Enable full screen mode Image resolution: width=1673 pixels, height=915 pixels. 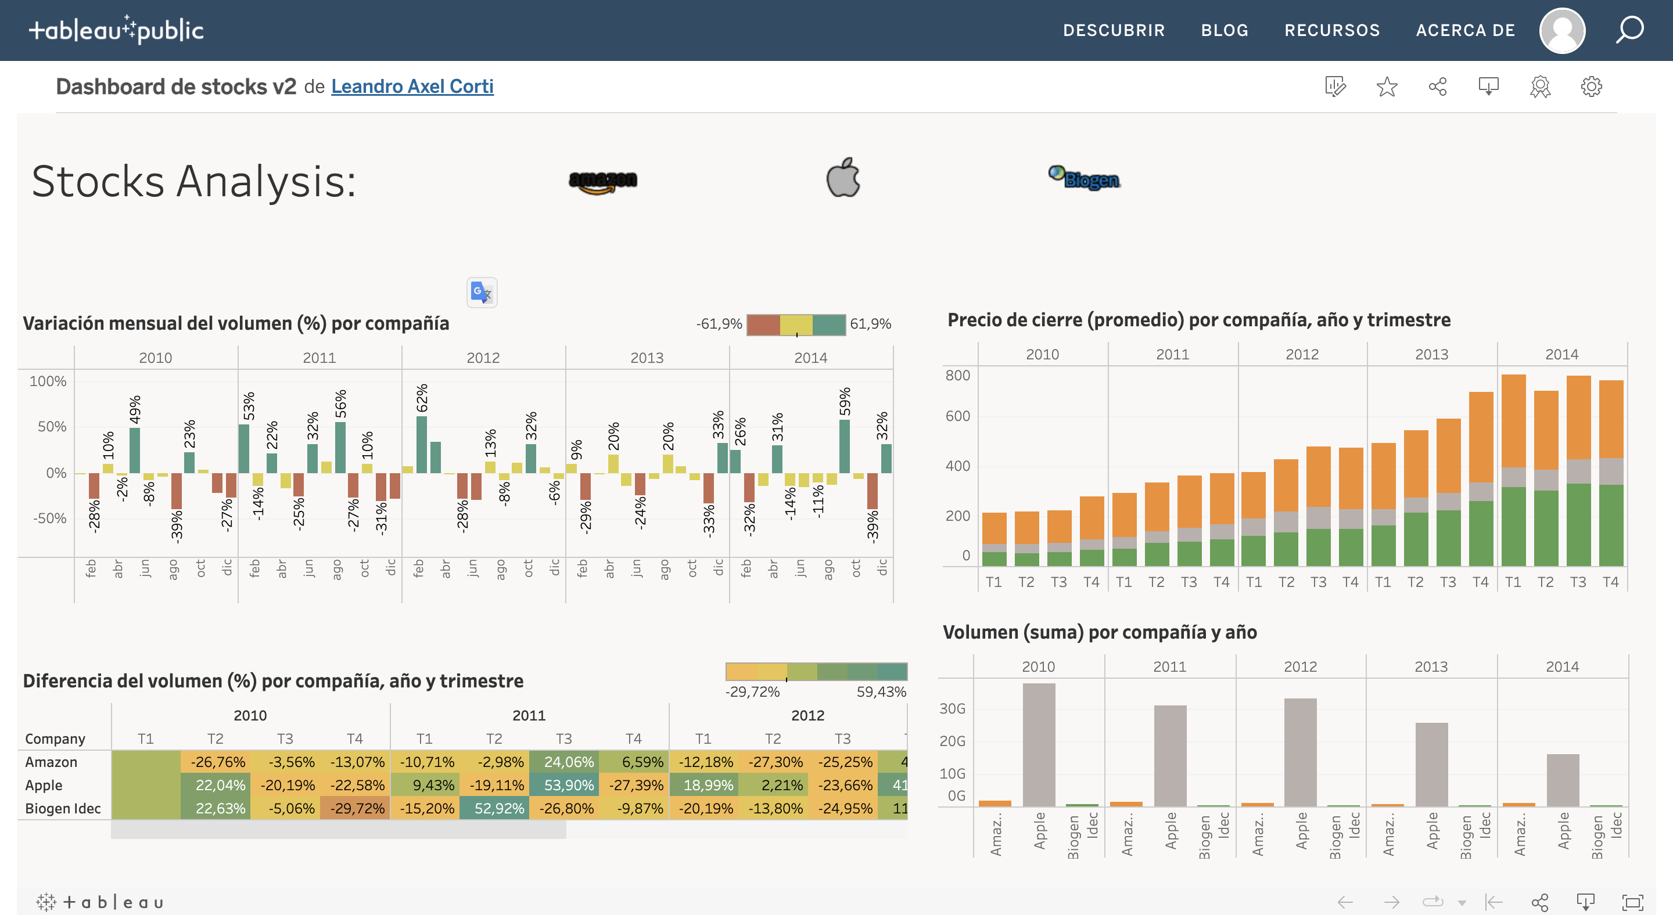pyautogui.click(x=1633, y=902)
